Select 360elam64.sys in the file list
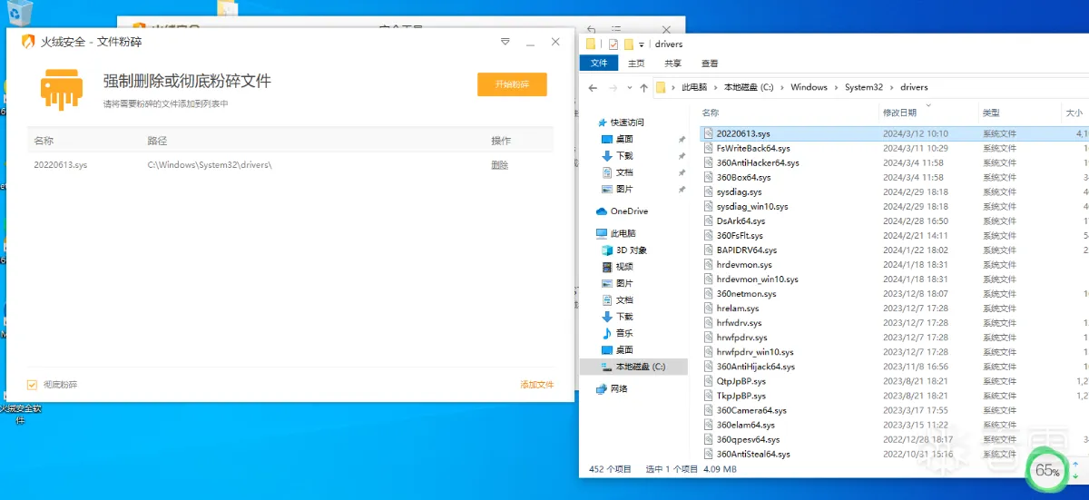 745,425
